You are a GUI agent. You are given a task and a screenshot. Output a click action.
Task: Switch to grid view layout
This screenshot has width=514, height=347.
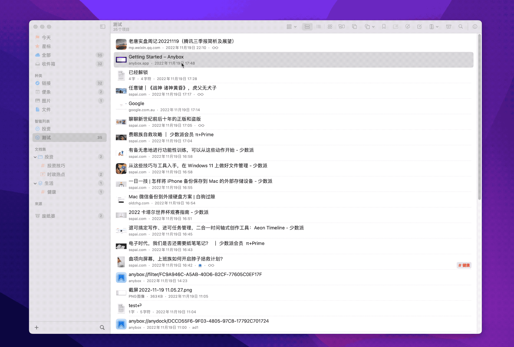[x=330, y=27]
